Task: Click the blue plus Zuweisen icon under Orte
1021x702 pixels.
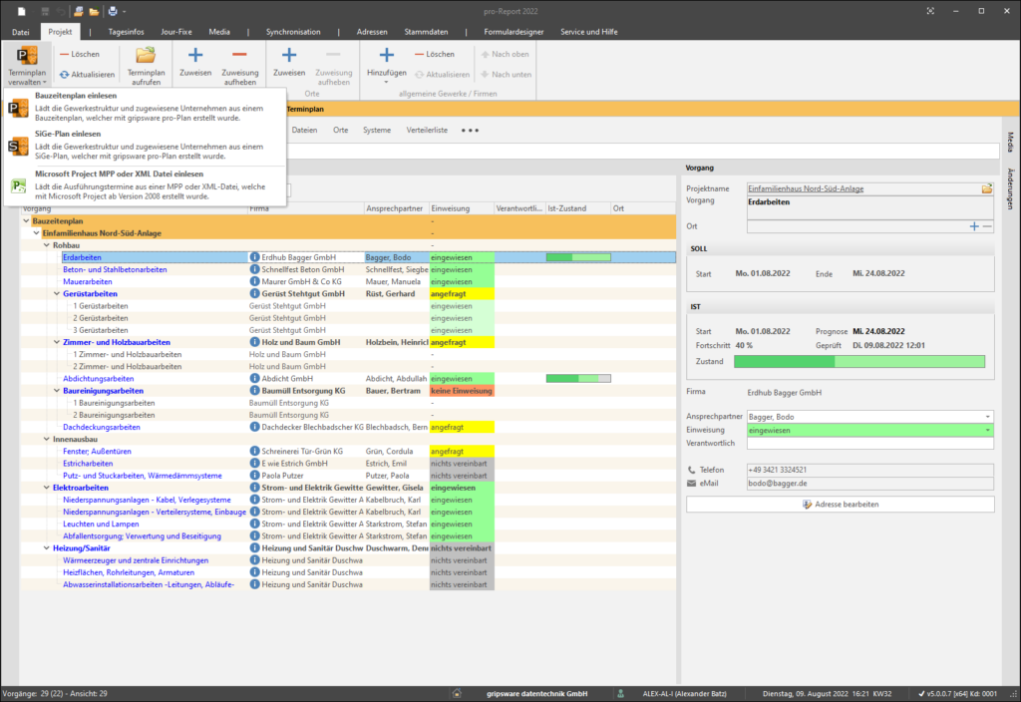Action: pyautogui.click(x=289, y=56)
